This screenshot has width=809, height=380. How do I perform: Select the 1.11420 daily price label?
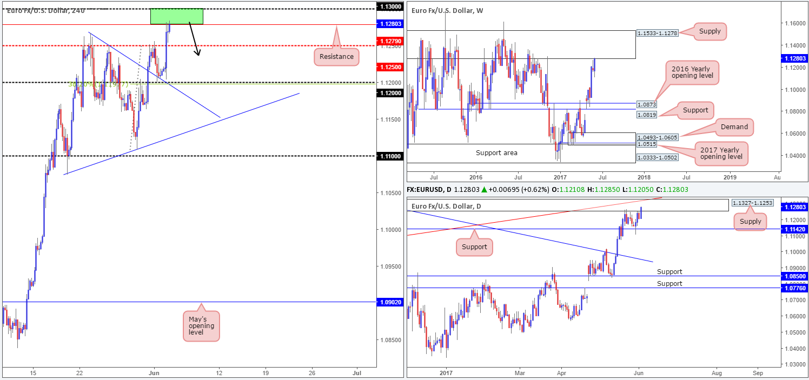(x=795, y=229)
